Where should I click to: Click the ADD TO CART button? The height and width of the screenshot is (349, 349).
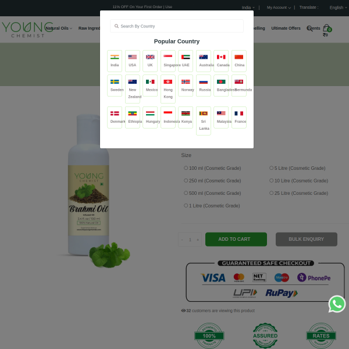(x=236, y=239)
